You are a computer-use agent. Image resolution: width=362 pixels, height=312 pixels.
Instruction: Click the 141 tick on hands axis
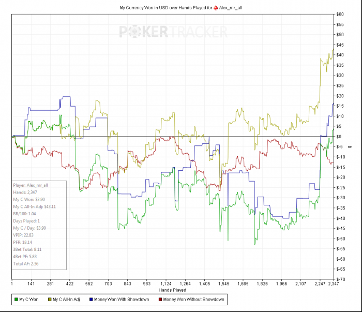pyautogui.click(x=31, y=284)
